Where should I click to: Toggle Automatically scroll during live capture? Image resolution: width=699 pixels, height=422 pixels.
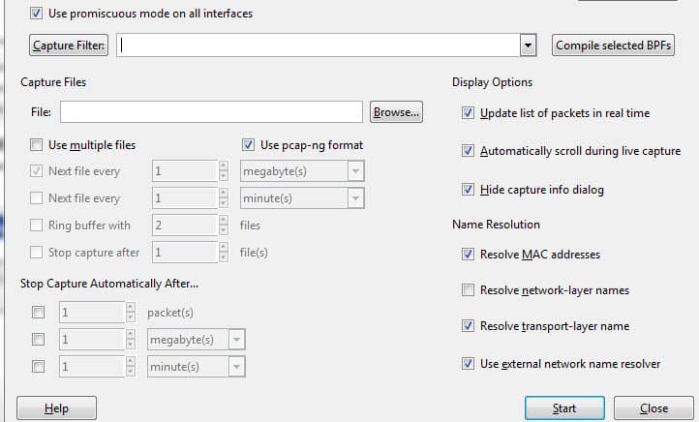pyautogui.click(x=468, y=151)
